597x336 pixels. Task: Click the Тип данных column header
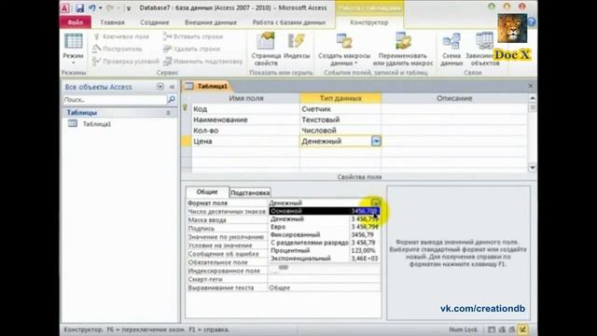[x=340, y=98]
